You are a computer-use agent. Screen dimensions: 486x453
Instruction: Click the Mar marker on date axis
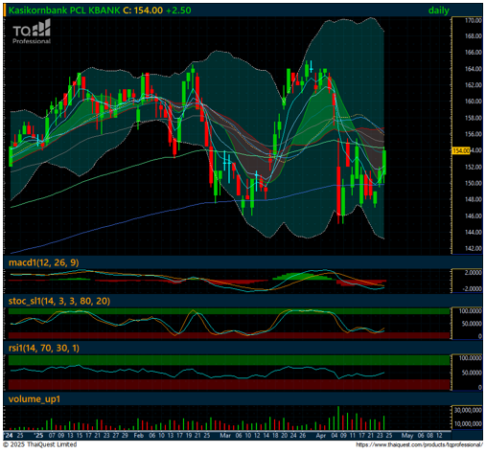pos(225,436)
